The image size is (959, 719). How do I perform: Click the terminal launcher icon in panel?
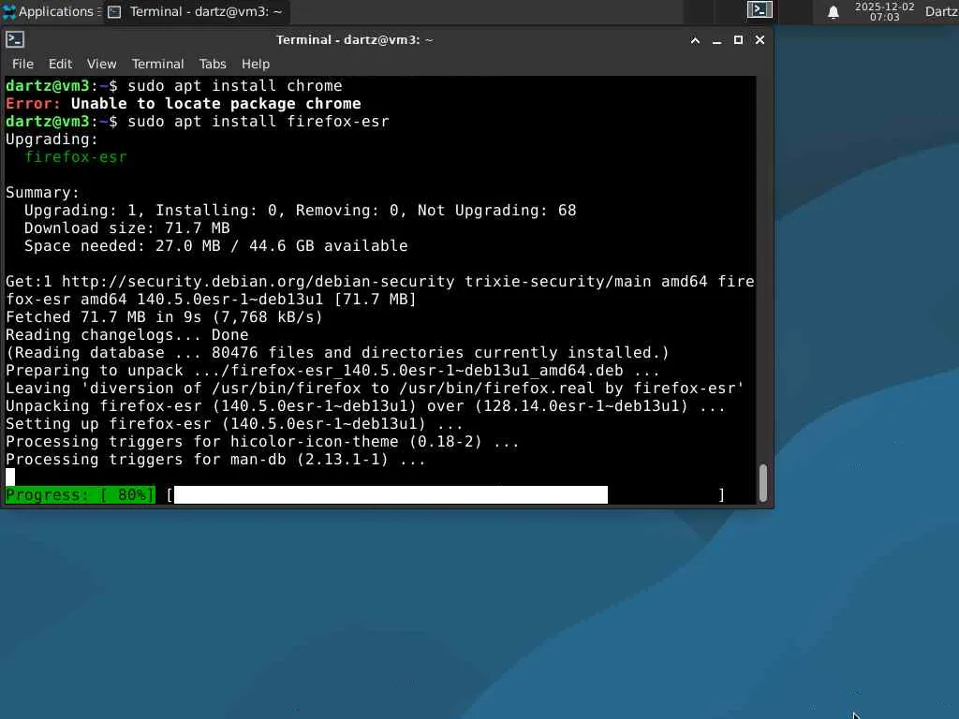(760, 10)
